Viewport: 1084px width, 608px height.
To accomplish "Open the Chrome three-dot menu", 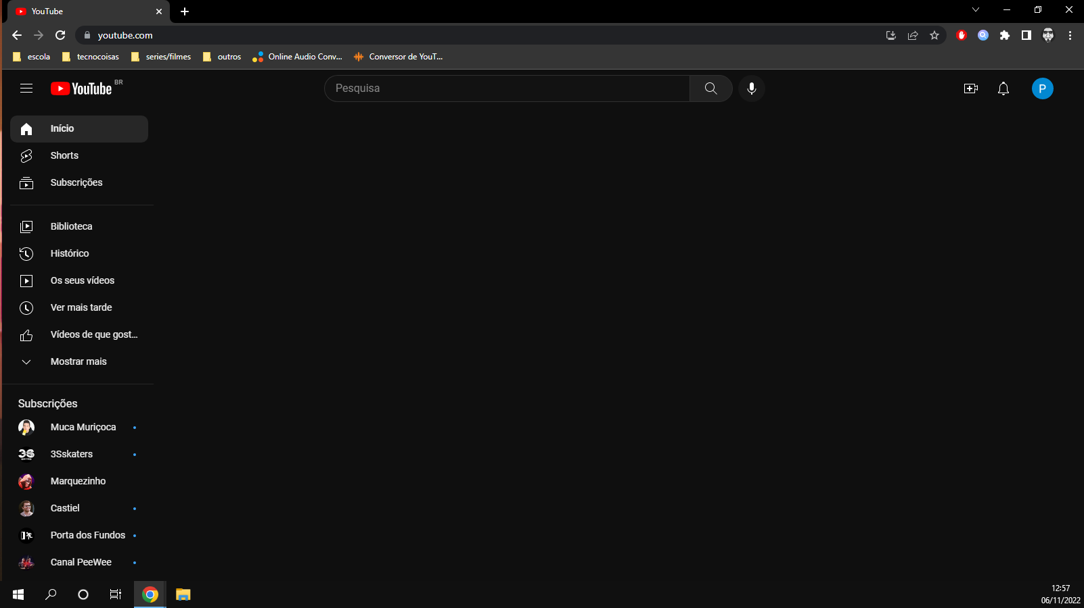I will [x=1070, y=35].
